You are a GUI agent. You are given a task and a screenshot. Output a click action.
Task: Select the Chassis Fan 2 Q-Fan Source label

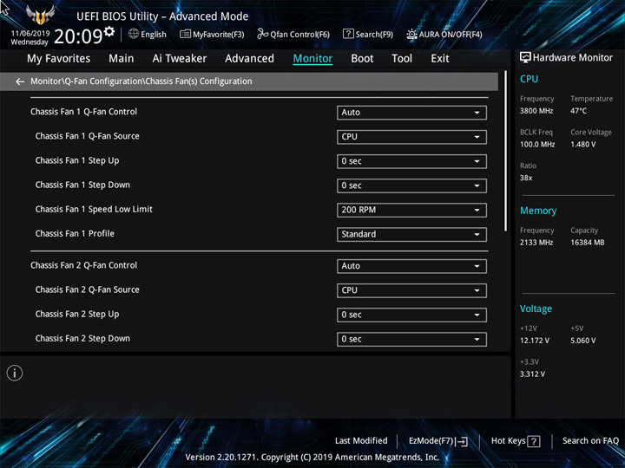click(x=88, y=289)
